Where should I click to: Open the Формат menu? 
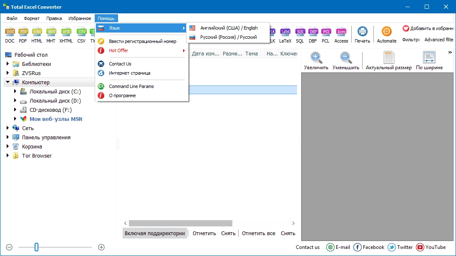click(x=32, y=18)
